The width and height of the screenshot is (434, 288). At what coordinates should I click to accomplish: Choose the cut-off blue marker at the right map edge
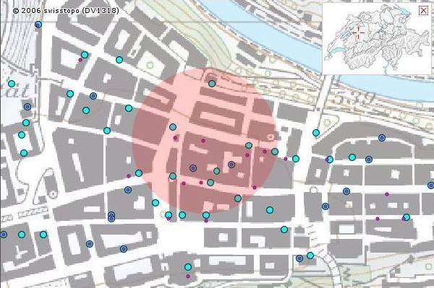tap(431, 186)
